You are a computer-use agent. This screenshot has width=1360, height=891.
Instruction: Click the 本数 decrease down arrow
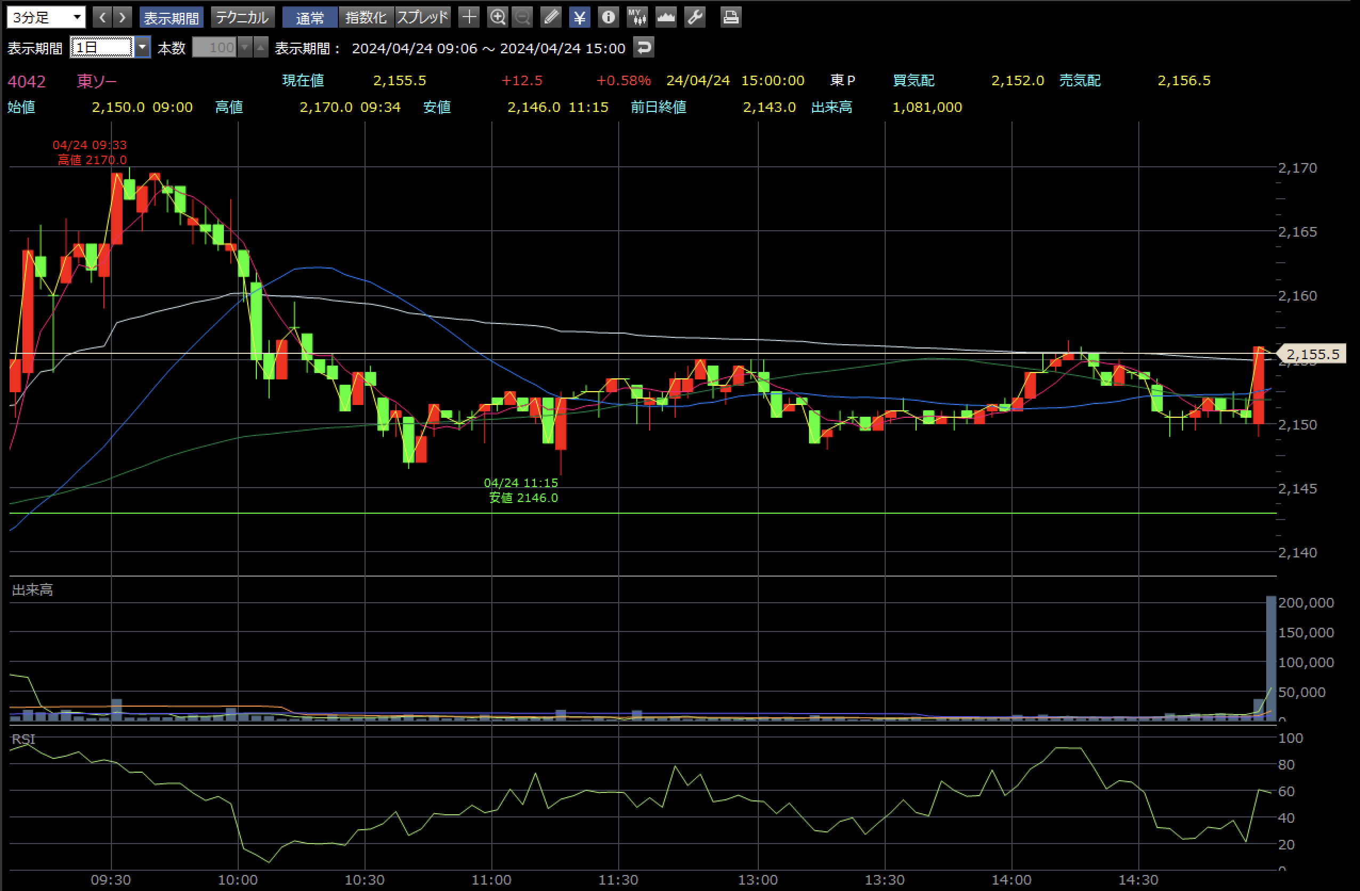245,47
